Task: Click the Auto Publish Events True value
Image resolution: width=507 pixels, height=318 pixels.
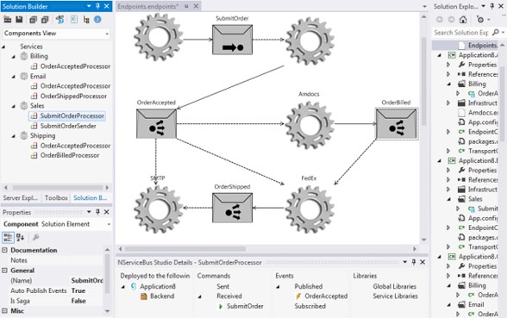Action: 78,290
